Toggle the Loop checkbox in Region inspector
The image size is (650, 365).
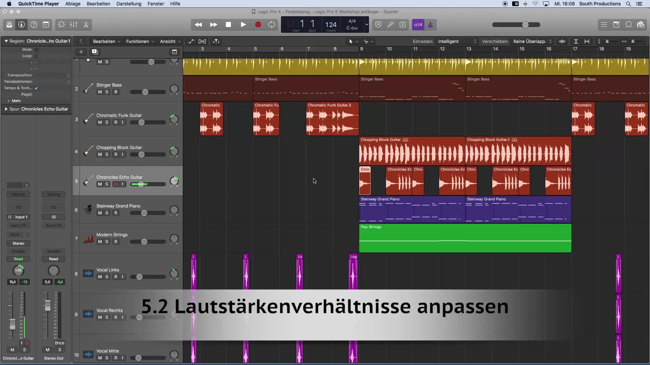pyautogui.click(x=36, y=56)
